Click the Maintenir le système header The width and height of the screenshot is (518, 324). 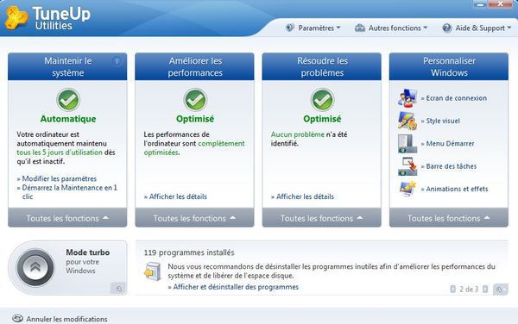coord(67,66)
